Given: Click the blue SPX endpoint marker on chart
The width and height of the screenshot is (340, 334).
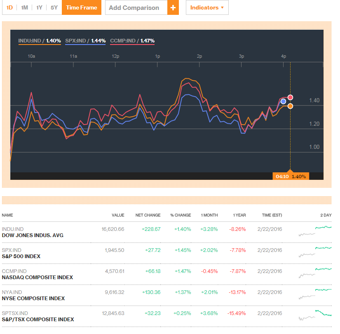Looking at the screenshot, I should point(283,101).
